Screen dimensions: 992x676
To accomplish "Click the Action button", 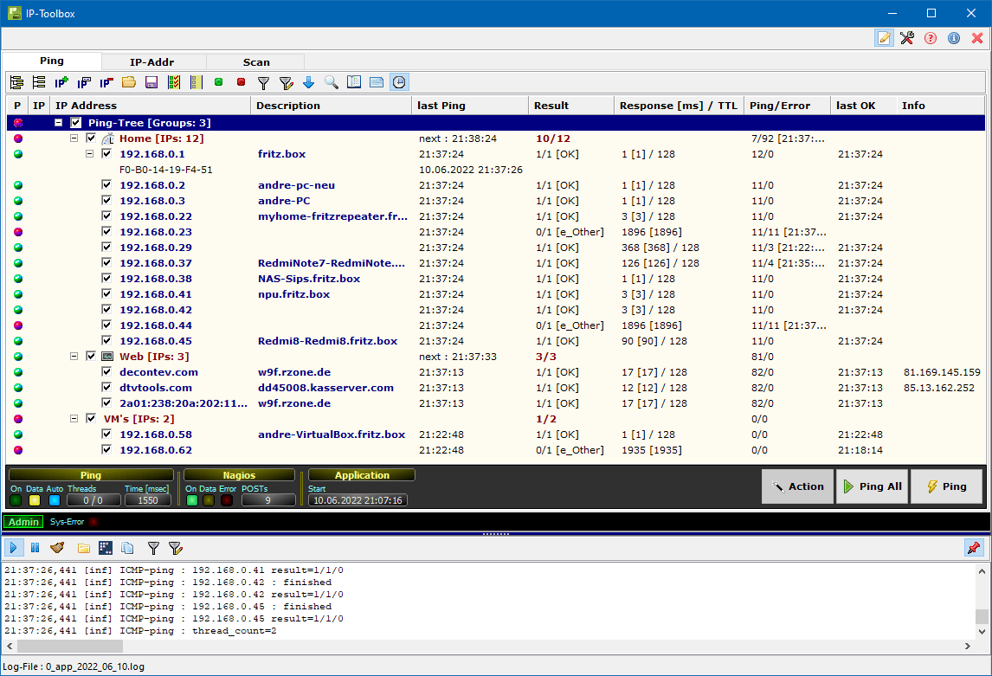I will pos(797,486).
